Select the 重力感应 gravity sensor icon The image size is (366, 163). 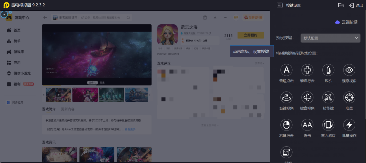pyautogui.click(x=328, y=125)
